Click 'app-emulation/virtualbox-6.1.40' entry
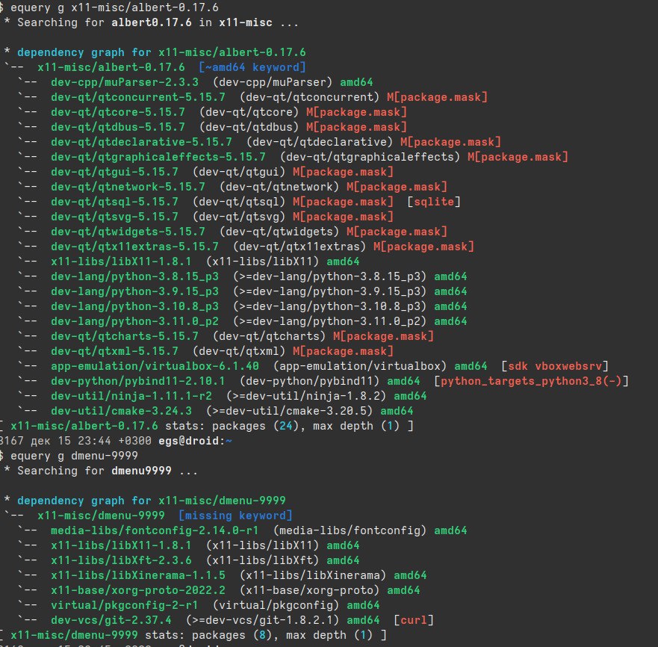This screenshot has height=647, width=658. [x=155, y=366]
